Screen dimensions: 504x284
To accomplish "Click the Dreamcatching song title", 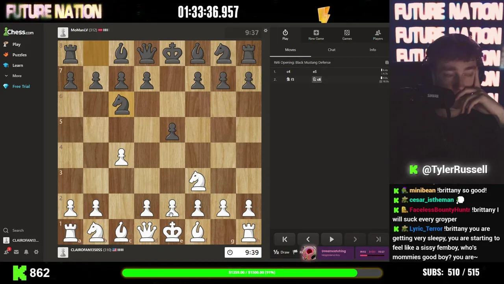I will (334, 251).
